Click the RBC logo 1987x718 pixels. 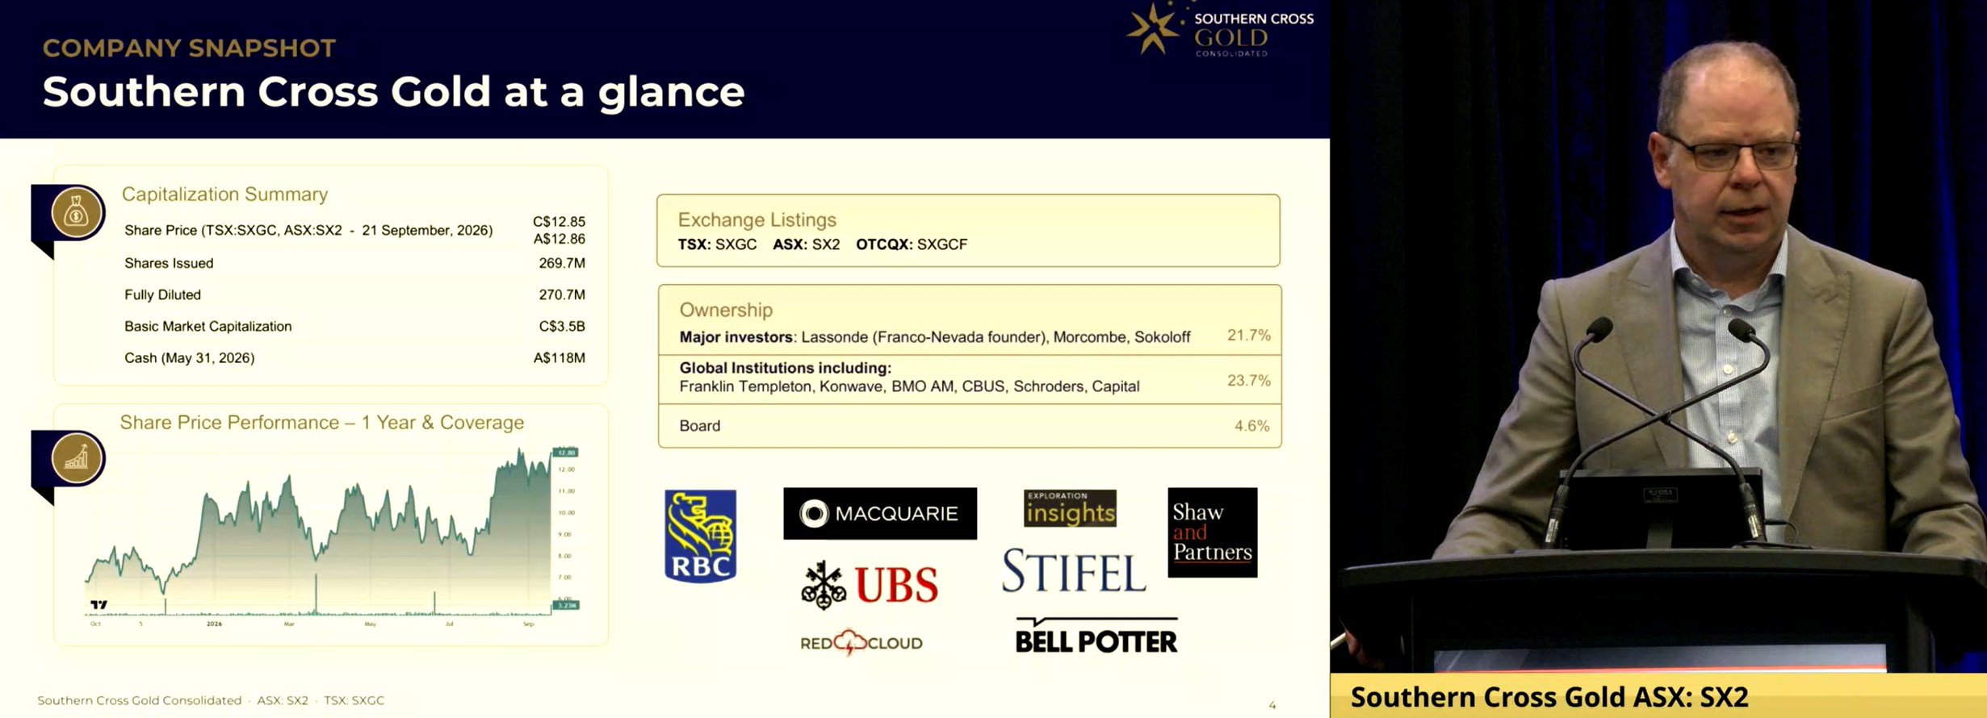[700, 536]
